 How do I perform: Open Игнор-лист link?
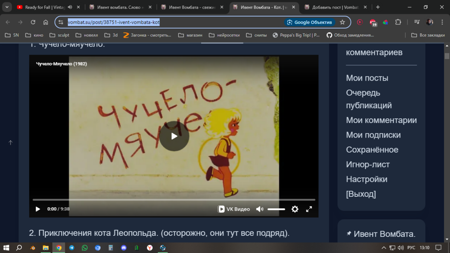[368, 165]
